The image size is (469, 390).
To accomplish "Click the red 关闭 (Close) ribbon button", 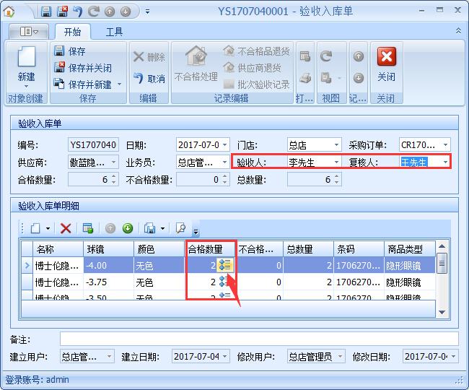I will click(x=387, y=64).
